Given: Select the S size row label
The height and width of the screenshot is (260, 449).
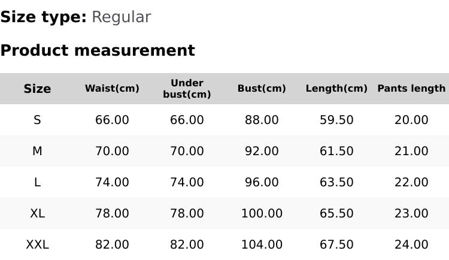Looking at the screenshot, I should 37,120.
